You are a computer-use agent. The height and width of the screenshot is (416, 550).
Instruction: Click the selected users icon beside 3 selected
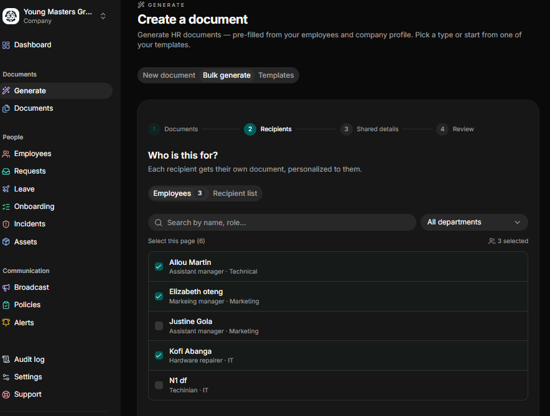click(492, 241)
